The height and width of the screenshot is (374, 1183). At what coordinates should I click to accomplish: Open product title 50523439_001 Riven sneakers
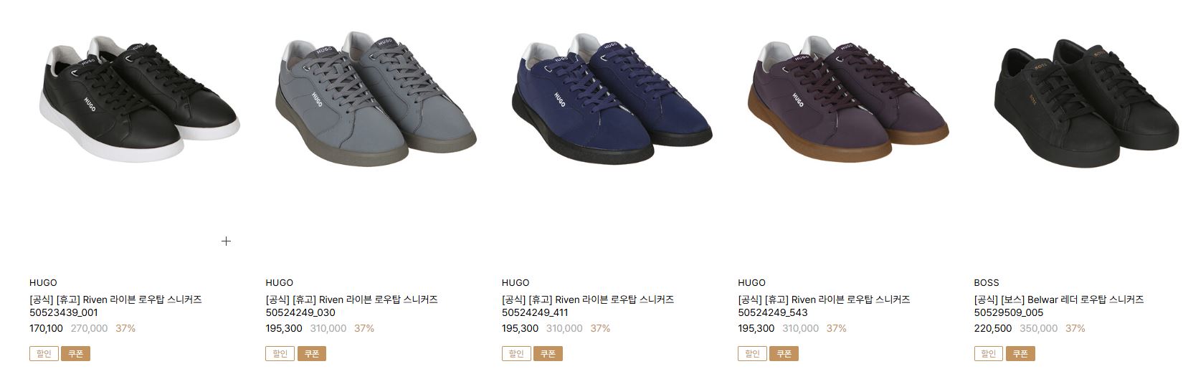[115, 306]
